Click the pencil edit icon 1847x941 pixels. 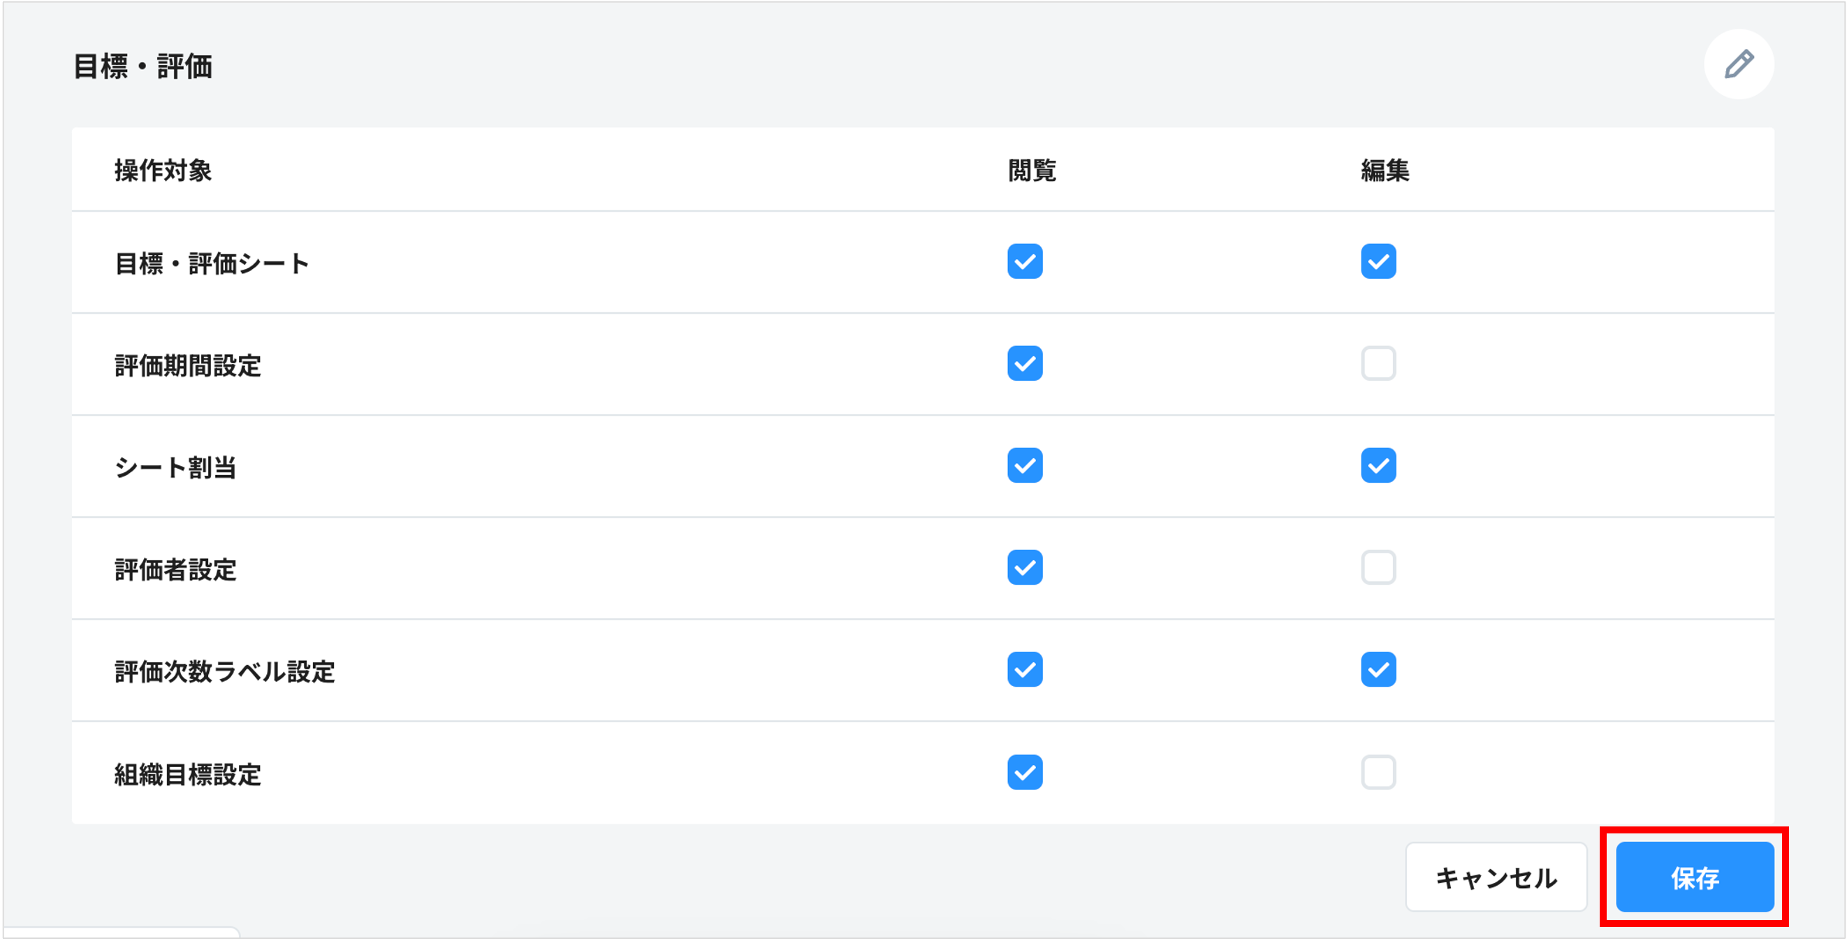click(x=1738, y=65)
